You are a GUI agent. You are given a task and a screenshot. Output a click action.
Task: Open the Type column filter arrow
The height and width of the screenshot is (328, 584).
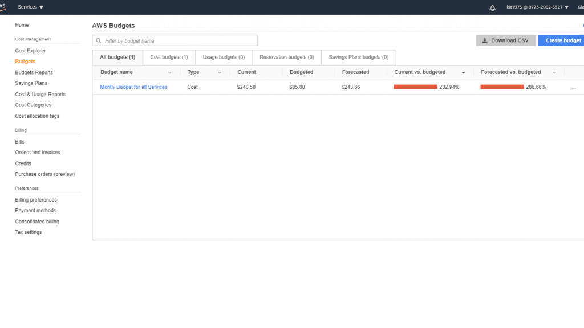pos(220,72)
